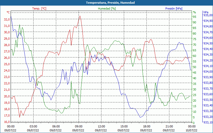The image size is (213, 133).
Task: Click the '40' humidity axis value
Action: pos(195,78)
